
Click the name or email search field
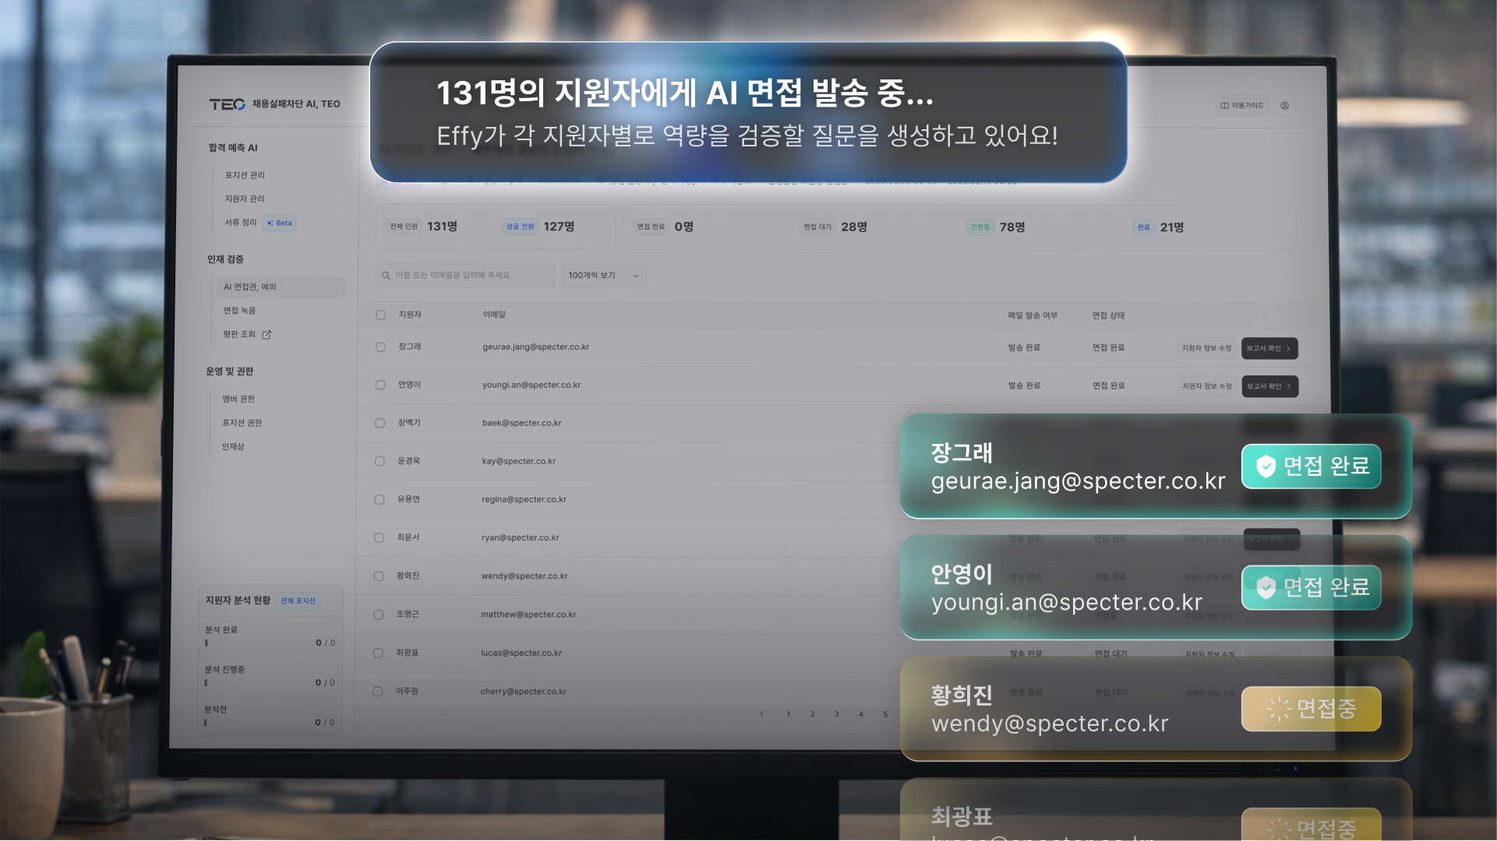468,276
